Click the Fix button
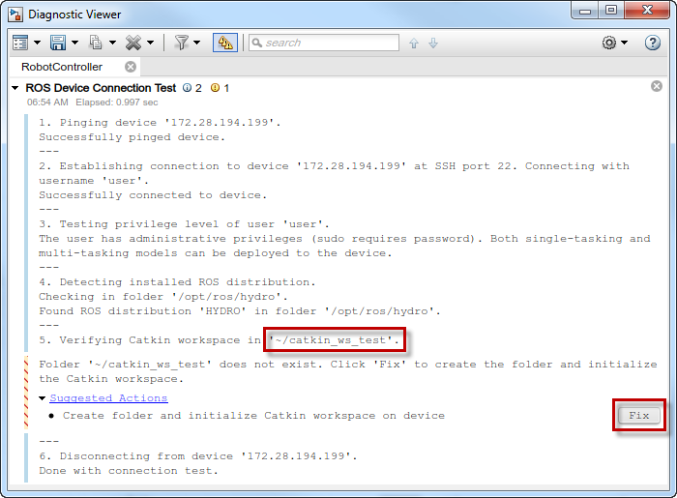This screenshot has height=498, width=677. pyautogui.click(x=639, y=416)
